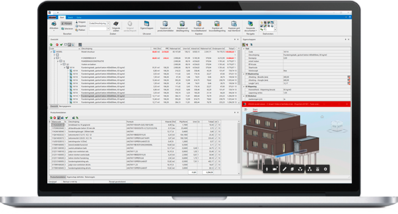
Task: Click green checkmark in Overzicht toolbar
Action: pos(61,44)
